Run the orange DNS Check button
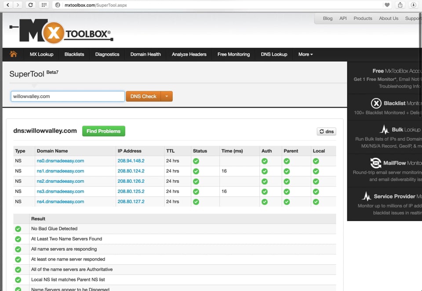 tap(143, 96)
